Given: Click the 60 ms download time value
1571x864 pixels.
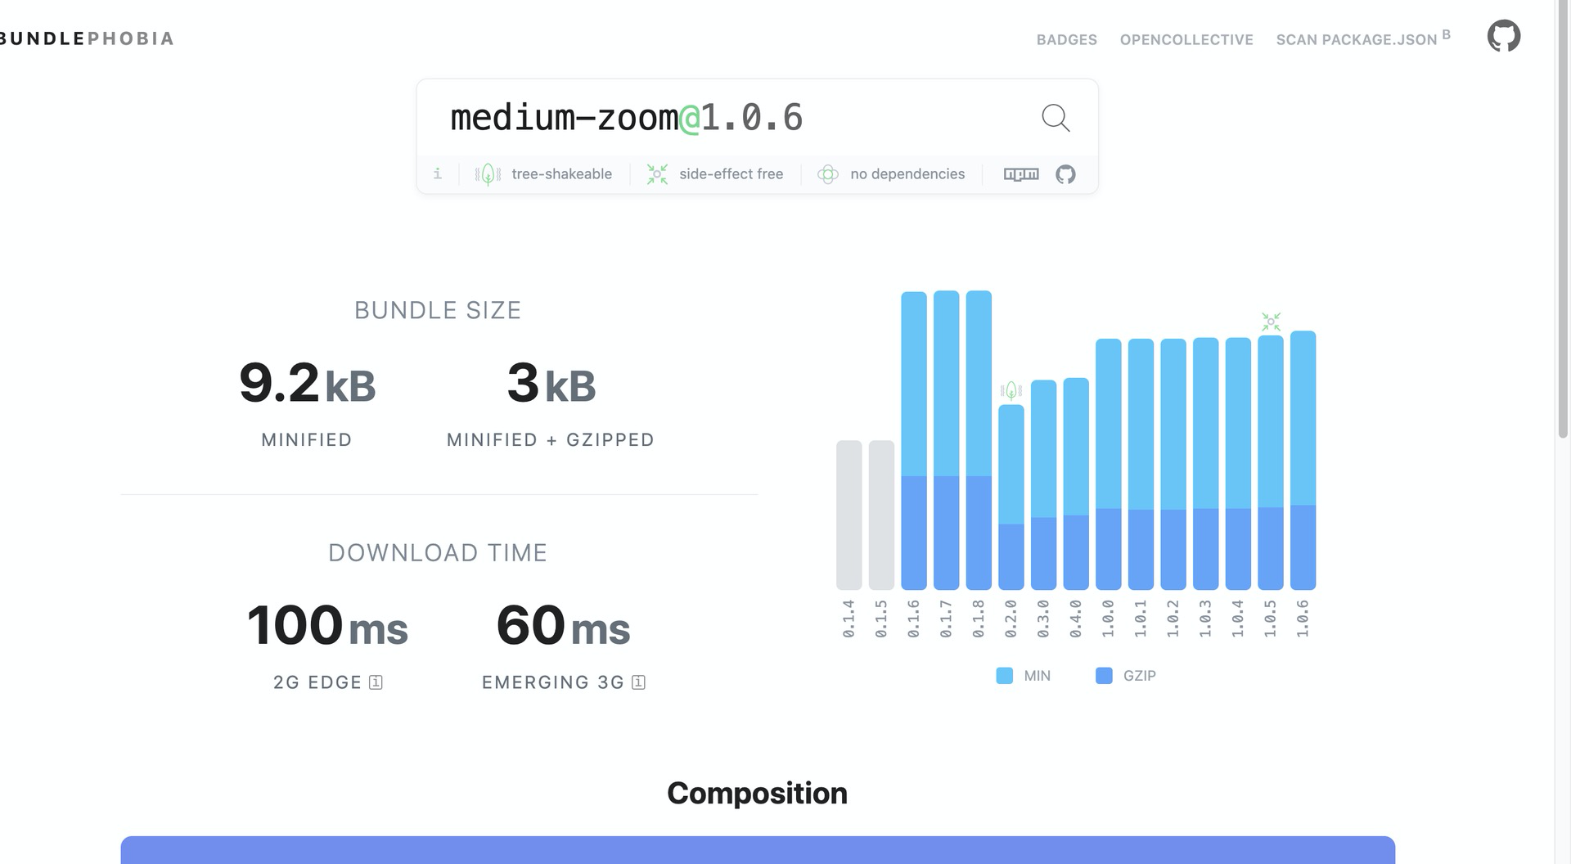Looking at the screenshot, I should (x=563, y=626).
